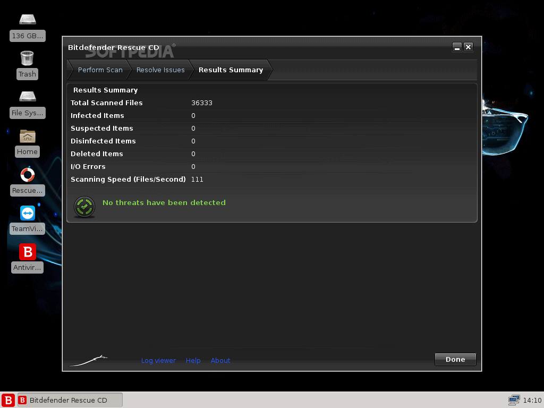Open the Log viewer link
The height and width of the screenshot is (408, 544).
[x=158, y=361]
